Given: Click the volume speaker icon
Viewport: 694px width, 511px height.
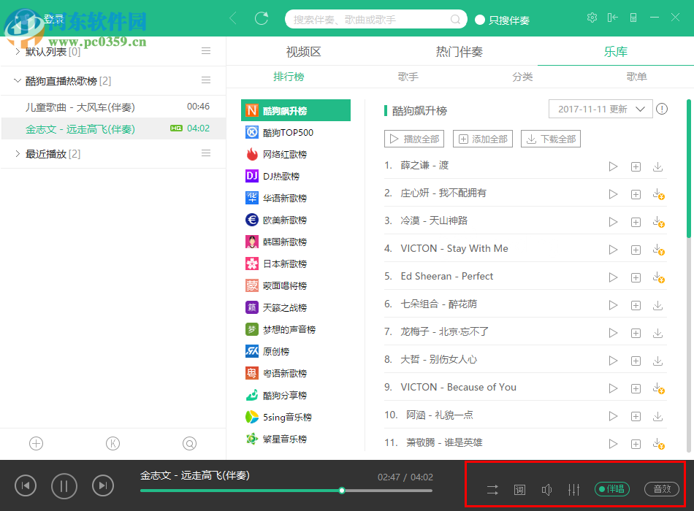Looking at the screenshot, I should point(546,490).
